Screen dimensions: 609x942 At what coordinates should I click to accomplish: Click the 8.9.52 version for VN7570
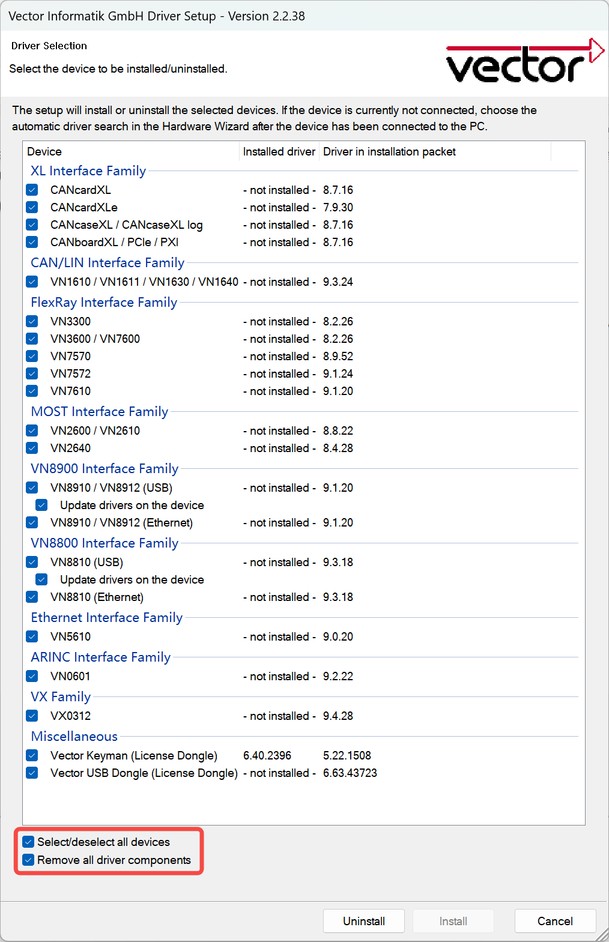point(338,356)
